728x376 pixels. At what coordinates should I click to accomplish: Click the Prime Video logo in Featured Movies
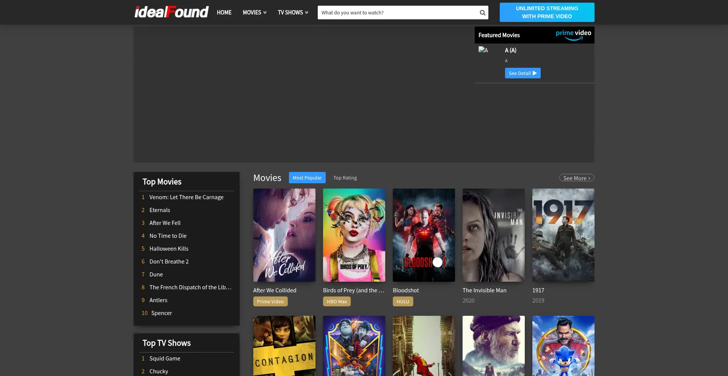tap(573, 35)
